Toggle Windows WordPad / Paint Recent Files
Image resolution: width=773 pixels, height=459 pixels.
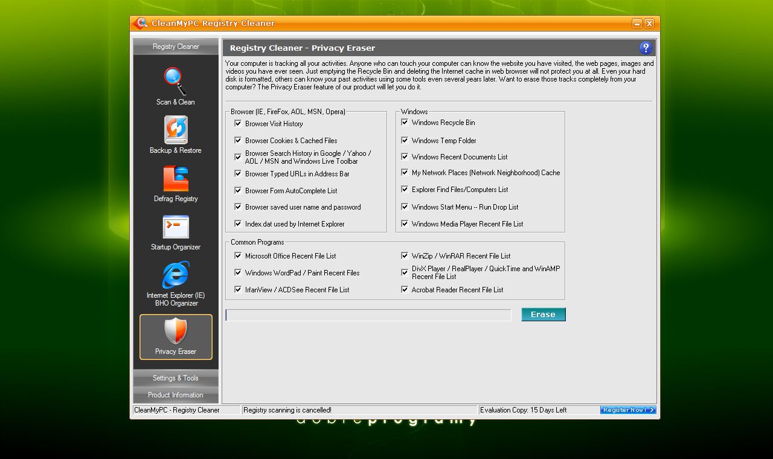pyautogui.click(x=238, y=272)
